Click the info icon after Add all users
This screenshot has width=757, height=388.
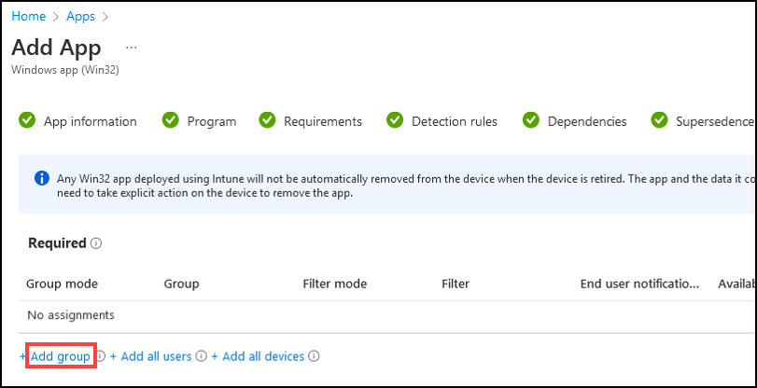coord(202,356)
